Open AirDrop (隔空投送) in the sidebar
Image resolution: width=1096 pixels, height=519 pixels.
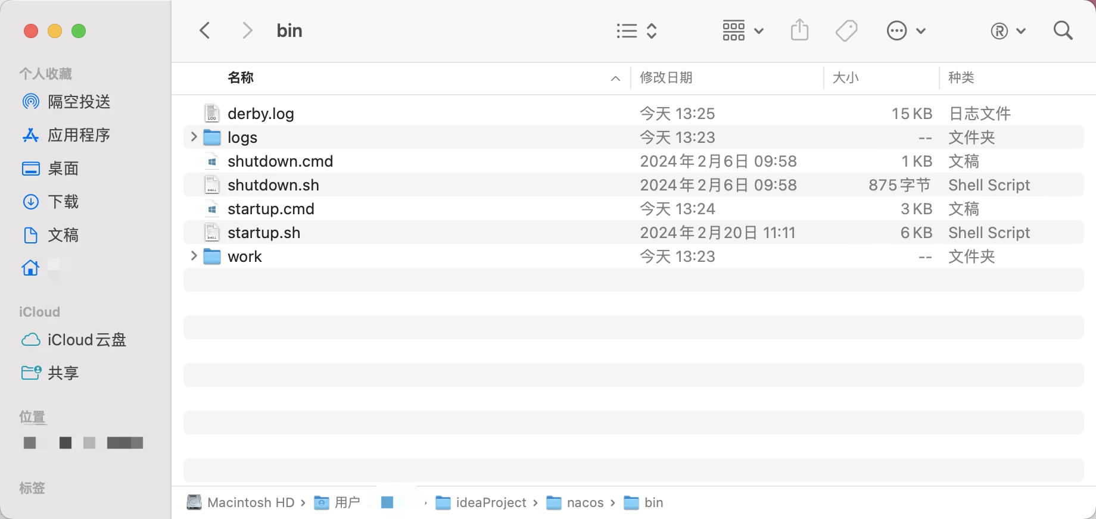tap(79, 102)
